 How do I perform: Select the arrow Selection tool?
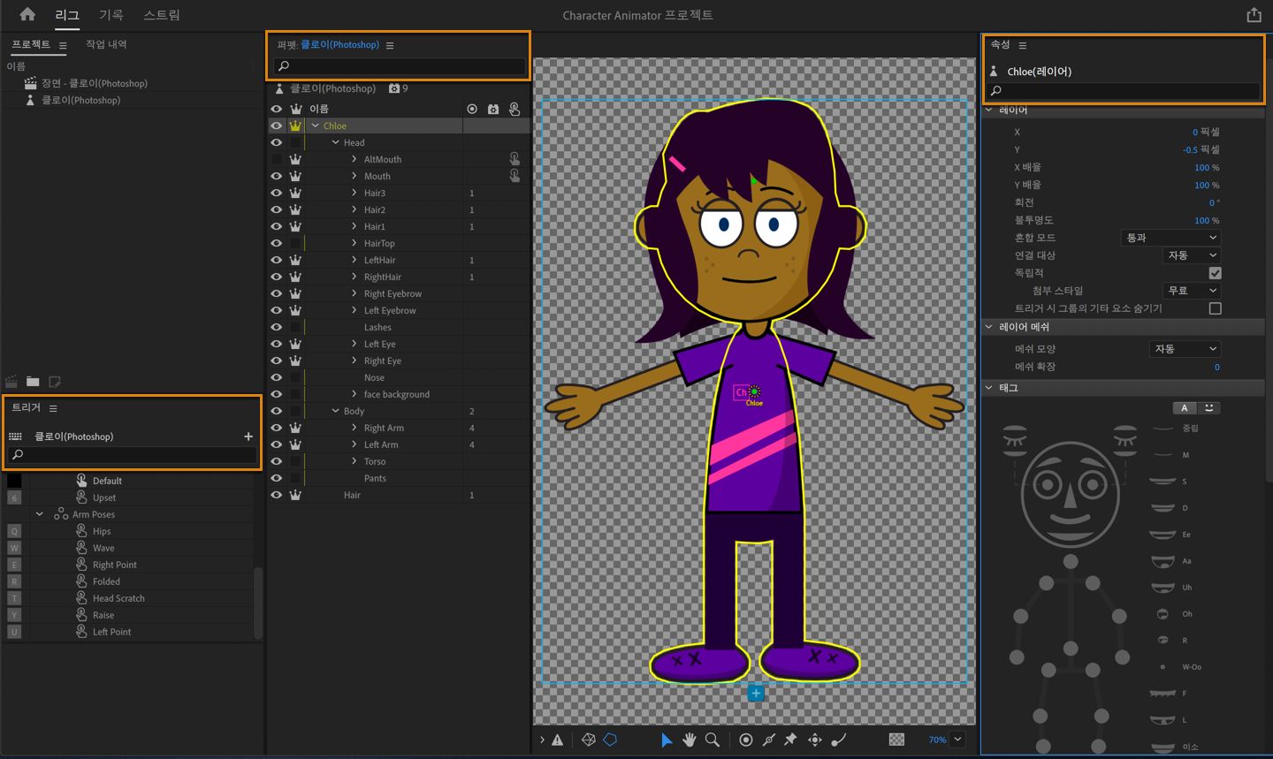tap(667, 740)
